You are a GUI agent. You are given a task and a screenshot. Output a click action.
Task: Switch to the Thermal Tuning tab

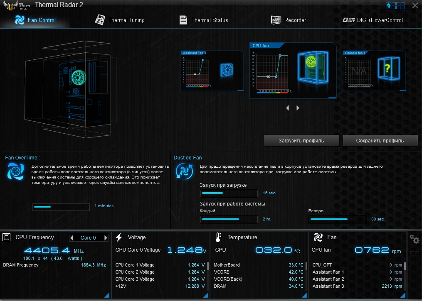(120, 20)
